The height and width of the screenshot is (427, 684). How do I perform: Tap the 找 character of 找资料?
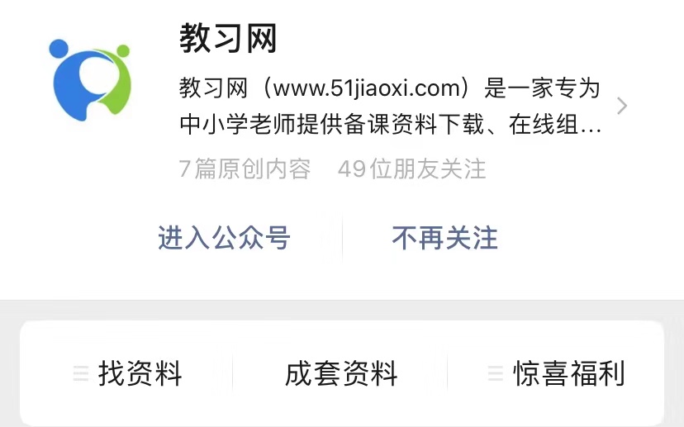coord(112,373)
